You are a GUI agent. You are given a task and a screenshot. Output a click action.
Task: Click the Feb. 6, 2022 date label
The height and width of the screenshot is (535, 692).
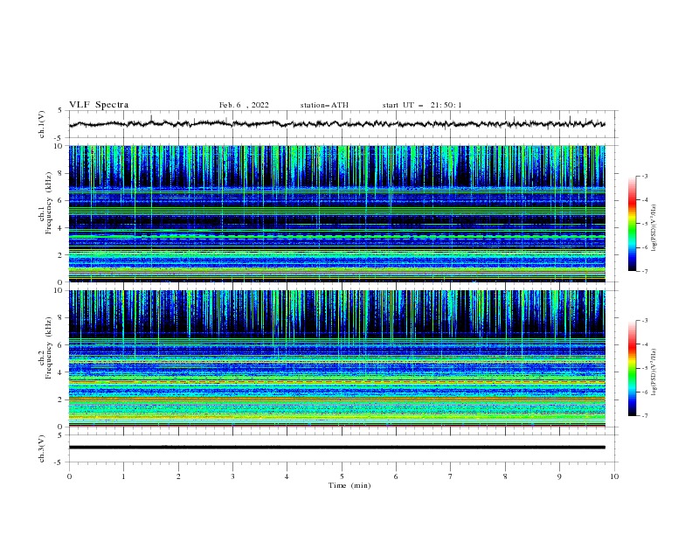point(244,105)
